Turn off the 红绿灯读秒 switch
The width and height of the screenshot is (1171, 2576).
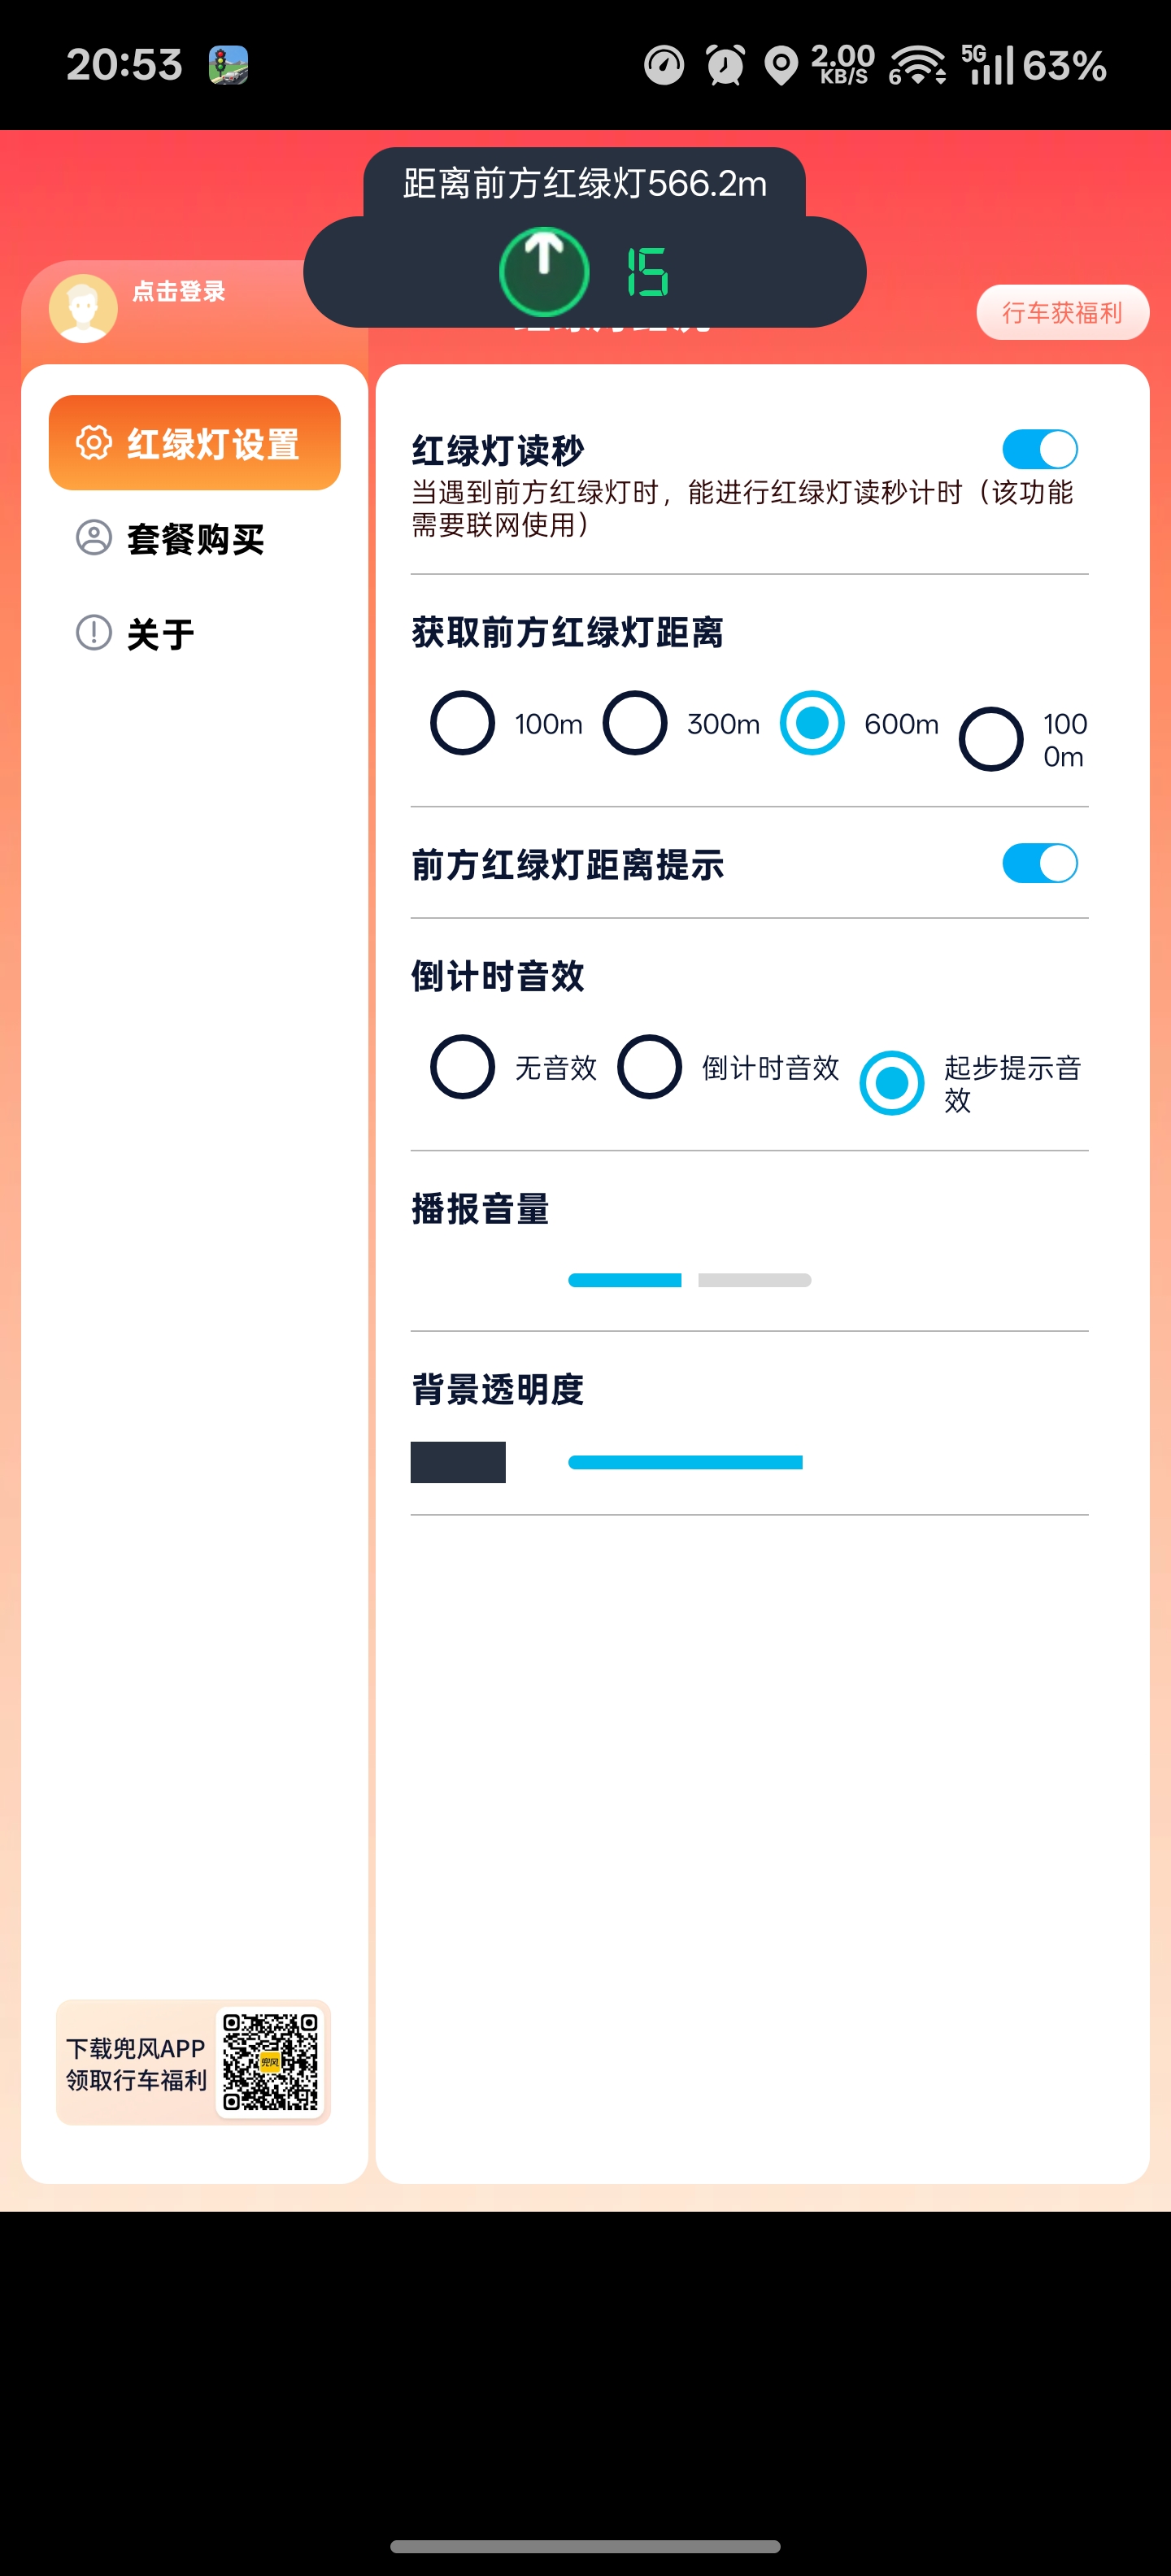click(x=1039, y=449)
